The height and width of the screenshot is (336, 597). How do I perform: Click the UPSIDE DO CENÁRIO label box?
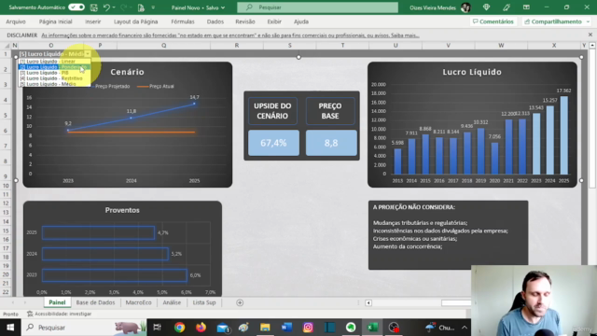[272, 111]
